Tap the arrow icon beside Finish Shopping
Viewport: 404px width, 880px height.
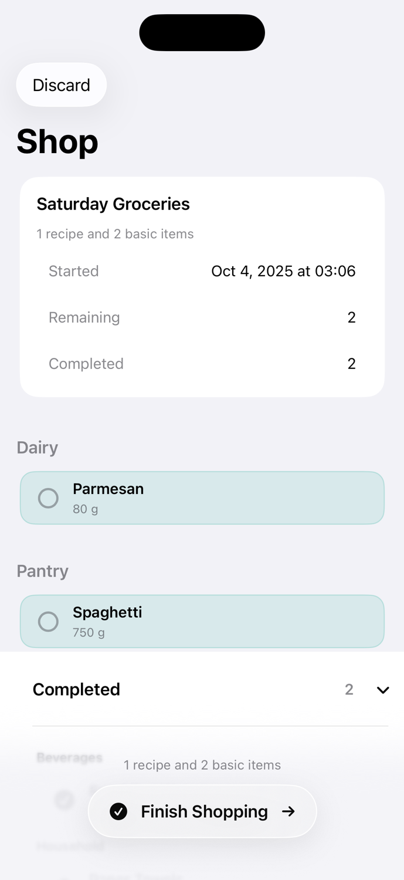288,811
